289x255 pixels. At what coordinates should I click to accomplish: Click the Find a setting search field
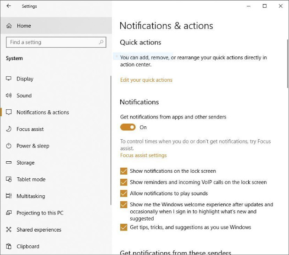click(x=51, y=42)
